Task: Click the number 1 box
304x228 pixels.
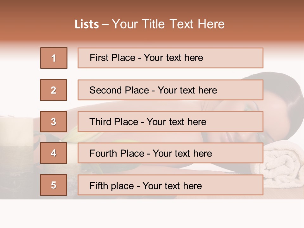Action: coord(54,58)
